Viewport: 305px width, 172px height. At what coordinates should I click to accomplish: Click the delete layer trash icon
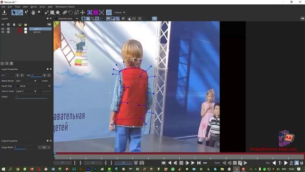(11, 64)
